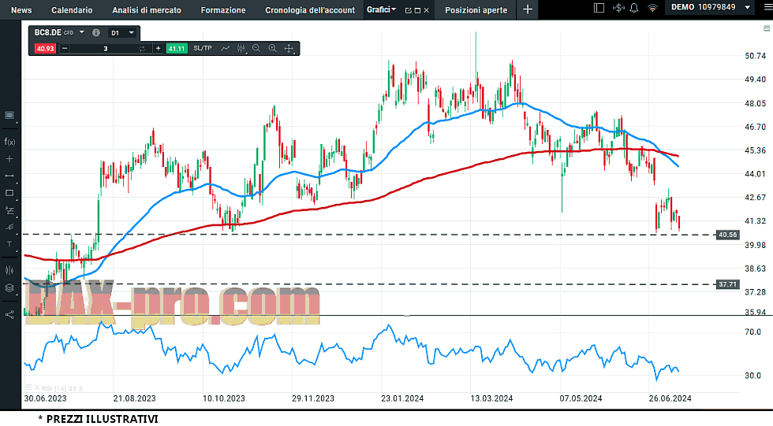Image resolution: width=773 pixels, height=426 pixels.
Task: Select the text annotation tool
Action: pos(9,244)
